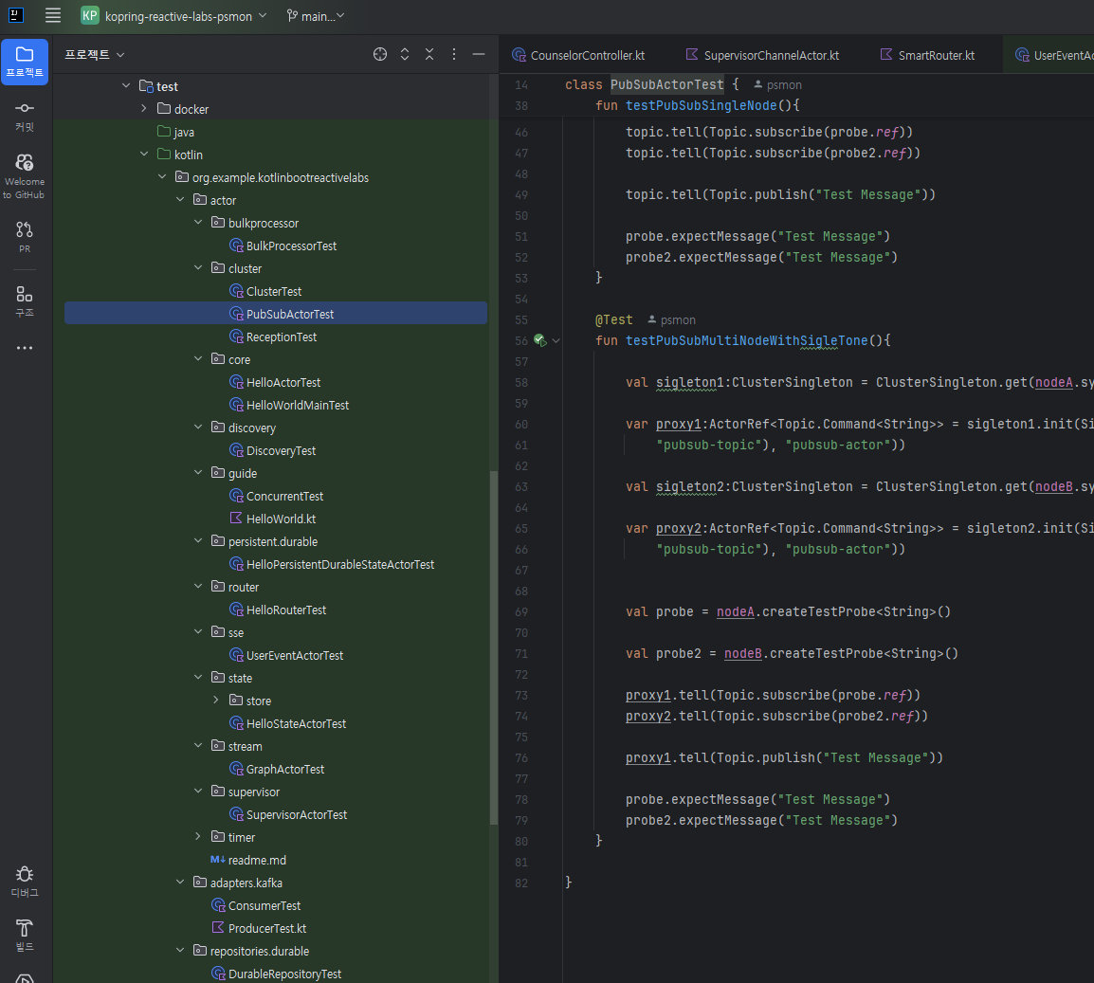Viewport: 1094px width, 983px height.
Task: Open the main hamburger menu
Action: coord(53,15)
